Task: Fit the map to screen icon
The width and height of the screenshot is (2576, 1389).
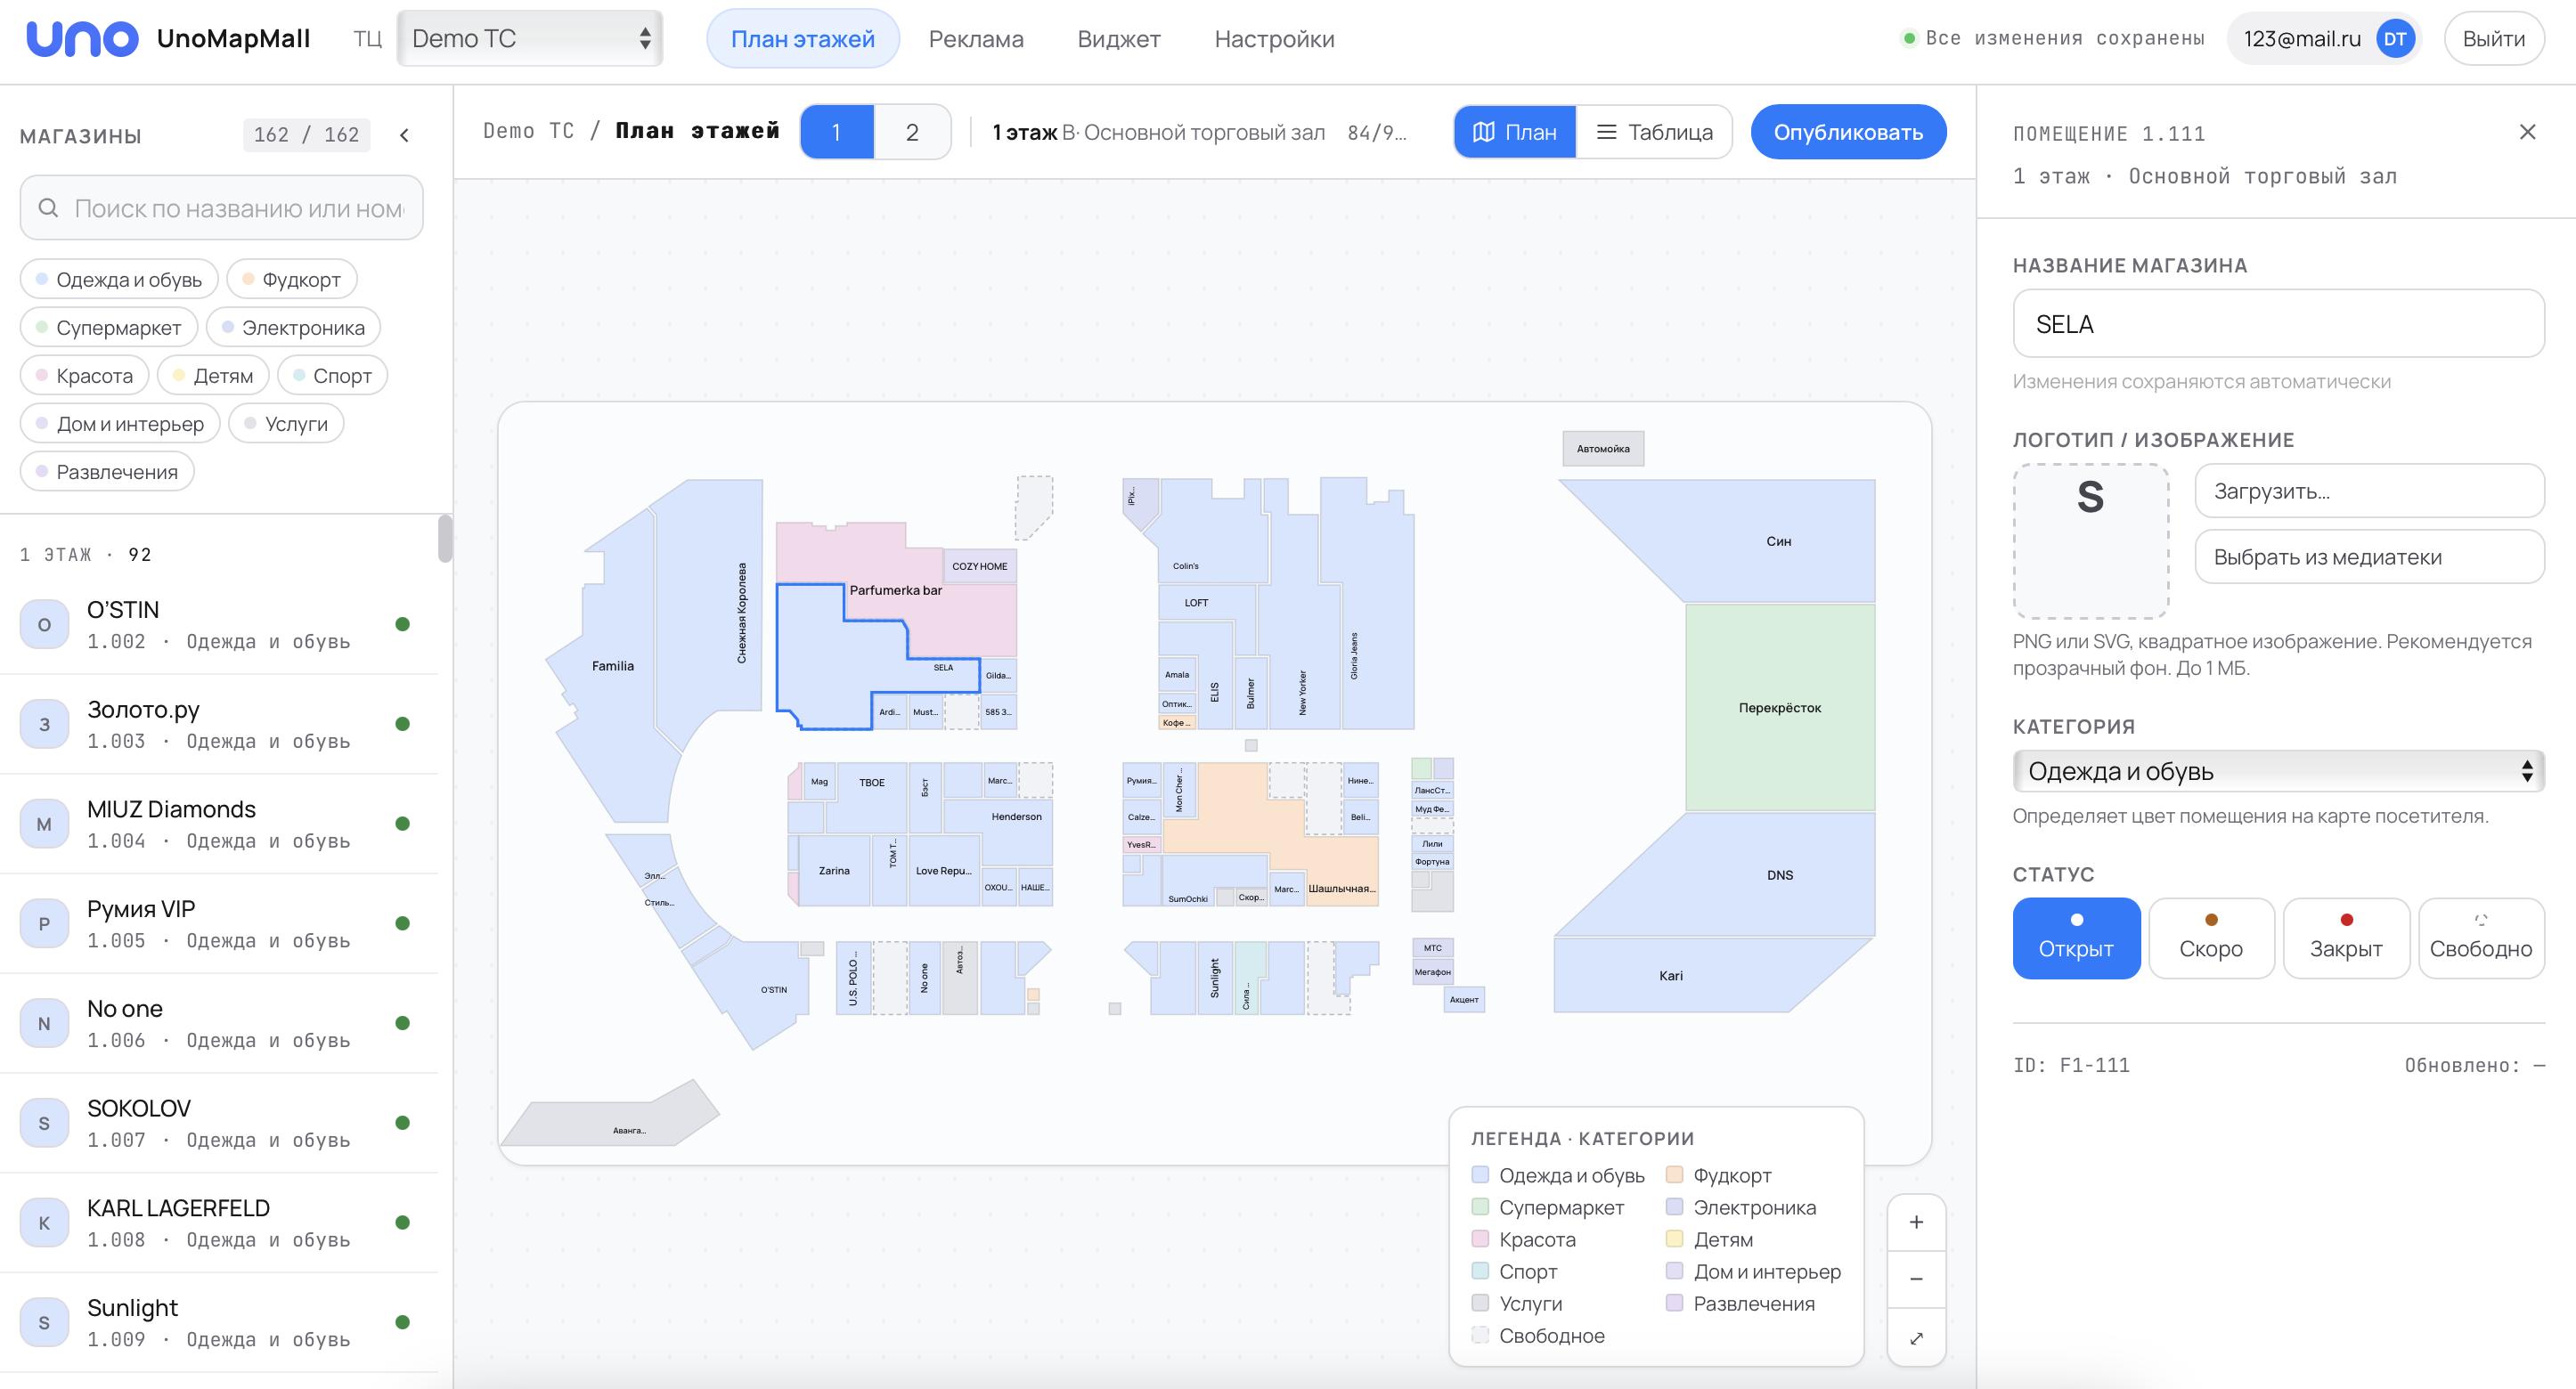Action: click(1916, 1337)
